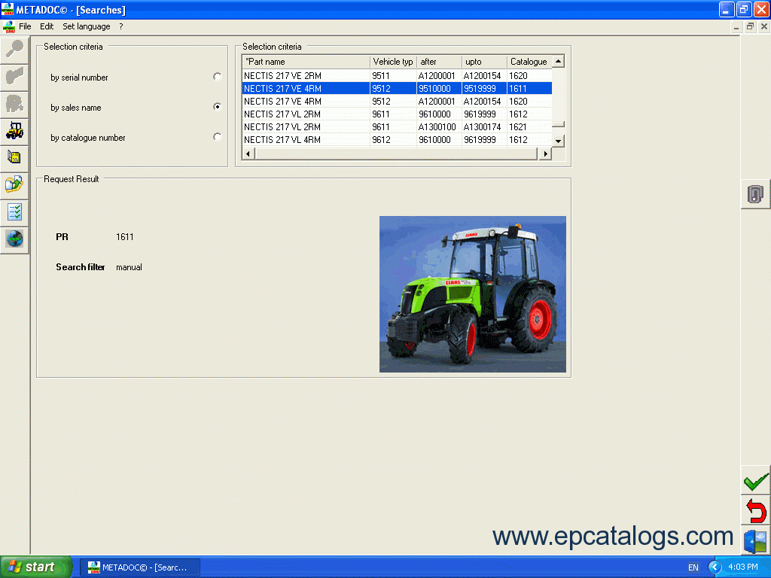This screenshot has height=578, width=771.
Task: Click the Search filter value 'manual'
Action: pos(129,267)
